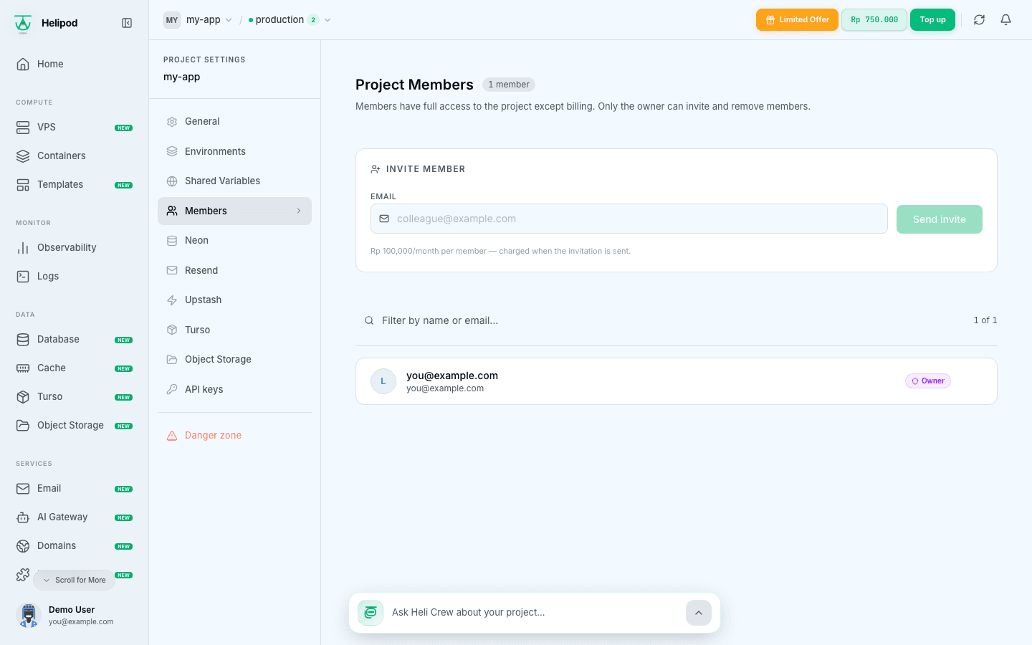Viewport: 1032px width, 645px height.
Task: Click the refresh icon in the top bar
Action: 979,20
